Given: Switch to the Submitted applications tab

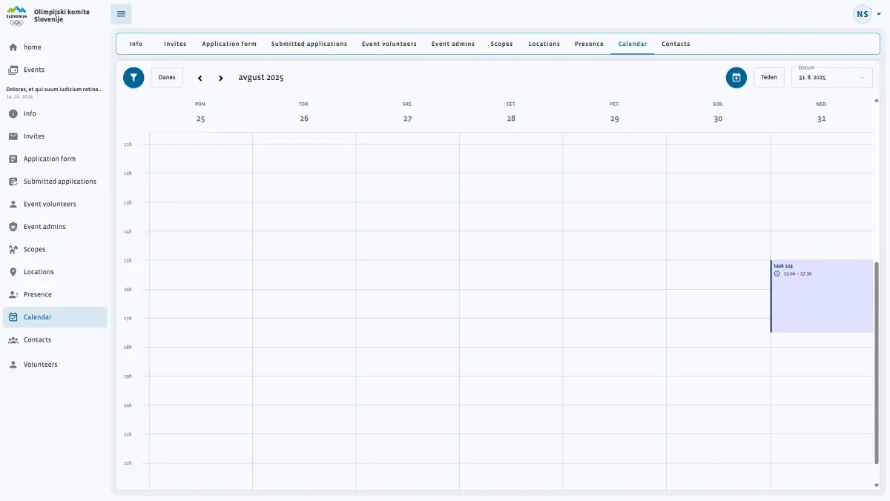Looking at the screenshot, I should (x=309, y=44).
